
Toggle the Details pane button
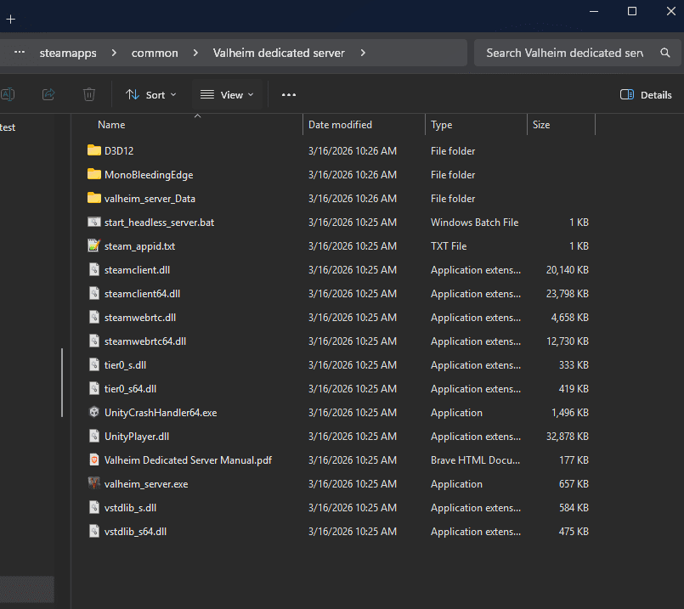coord(646,94)
